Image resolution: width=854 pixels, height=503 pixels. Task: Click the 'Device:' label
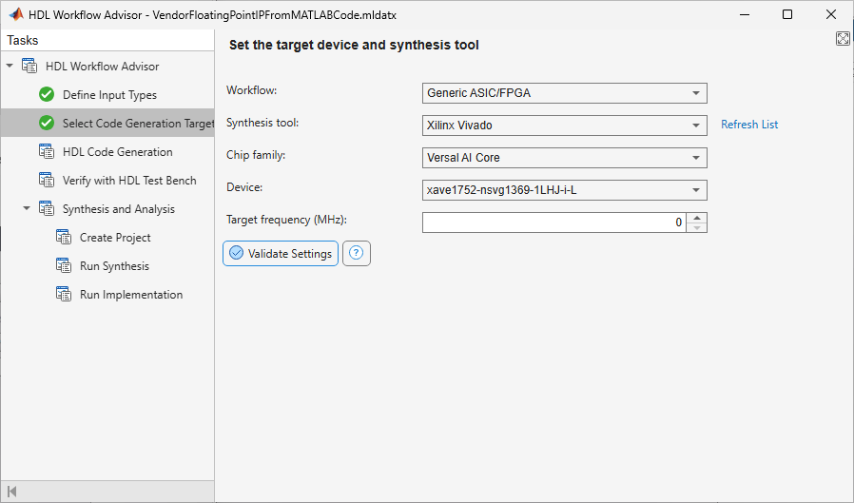(x=244, y=187)
